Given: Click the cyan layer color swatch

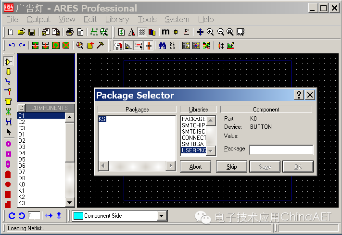Looking at the screenshot, I should (x=78, y=216).
